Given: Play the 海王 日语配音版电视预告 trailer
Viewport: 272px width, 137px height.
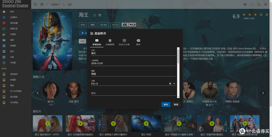Looking at the screenshot, I should coord(80,123).
